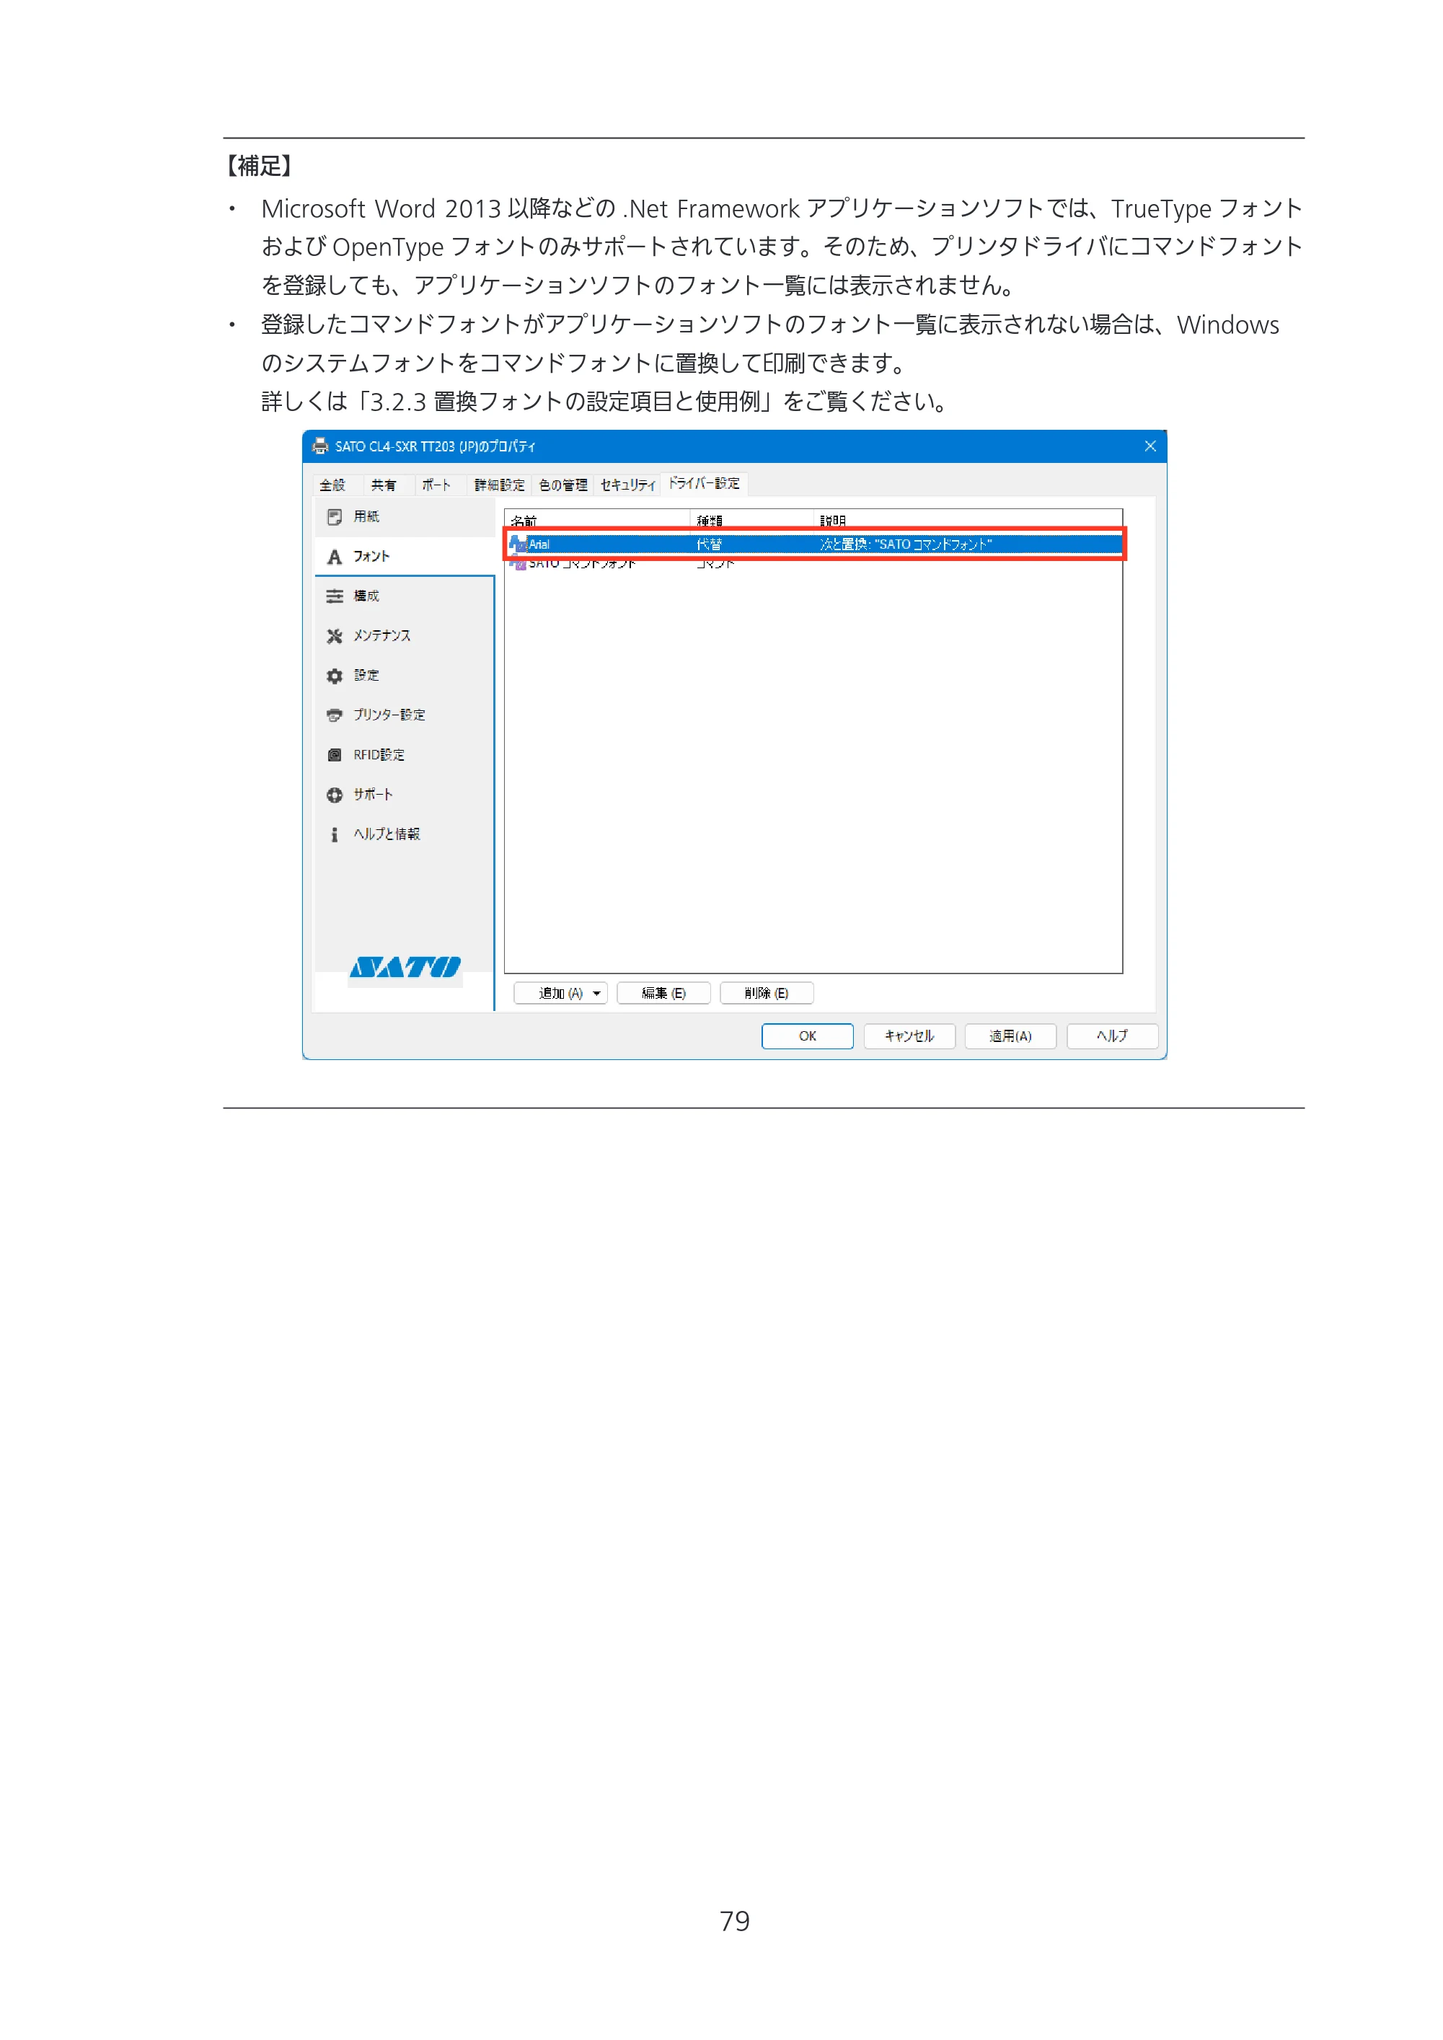Viewport: 1443px width, 2040px height.
Task: Click the 編集 (E) button
Action: coord(663,994)
